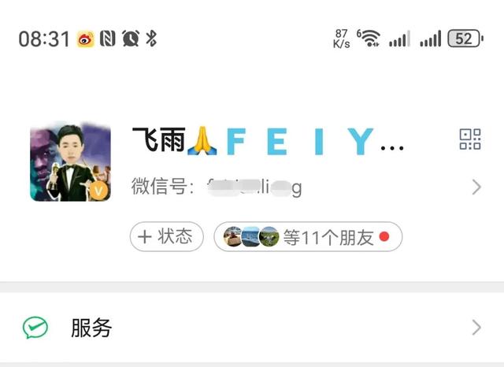Screen dimensions: 504x367
Task: Tap the first friend avatar in status pill
Action: pos(233,237)
